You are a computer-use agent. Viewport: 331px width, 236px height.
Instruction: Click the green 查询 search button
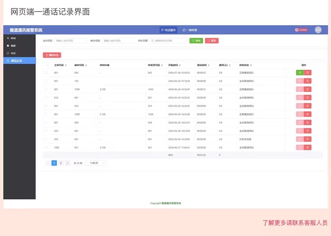pos(196,41)
